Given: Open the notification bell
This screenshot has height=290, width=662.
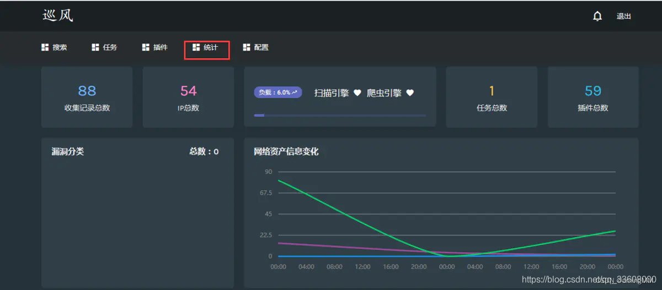Looking at the screenshot, I should point(597,17).
